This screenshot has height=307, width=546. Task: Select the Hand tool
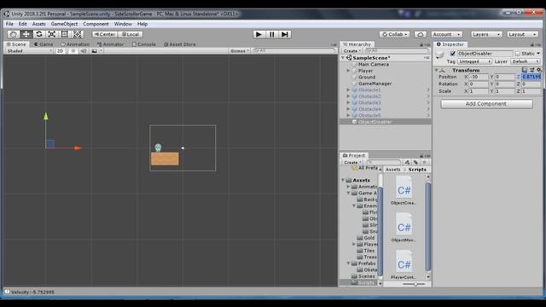[x=14, y=34]
